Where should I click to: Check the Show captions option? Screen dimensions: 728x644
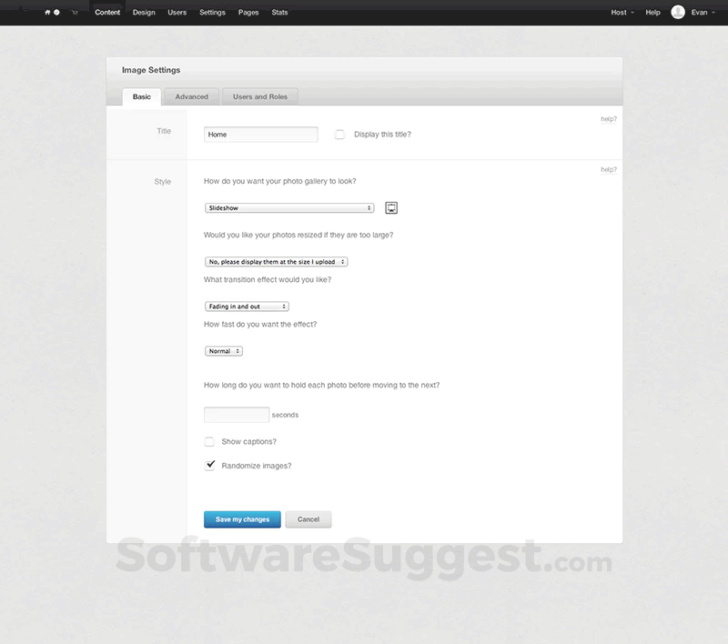pos(208,441)
